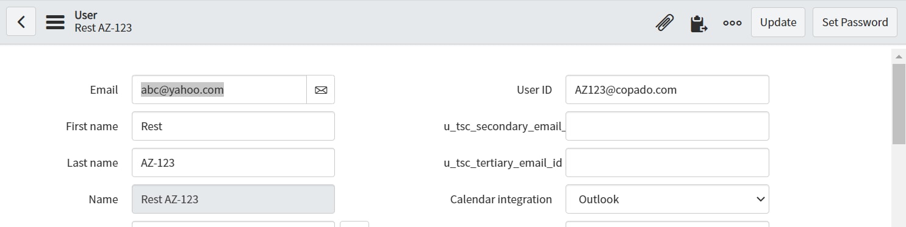The width and height of the screenshot is (906, 227).
Task: Click the User ID field
Action: (667, 89)
